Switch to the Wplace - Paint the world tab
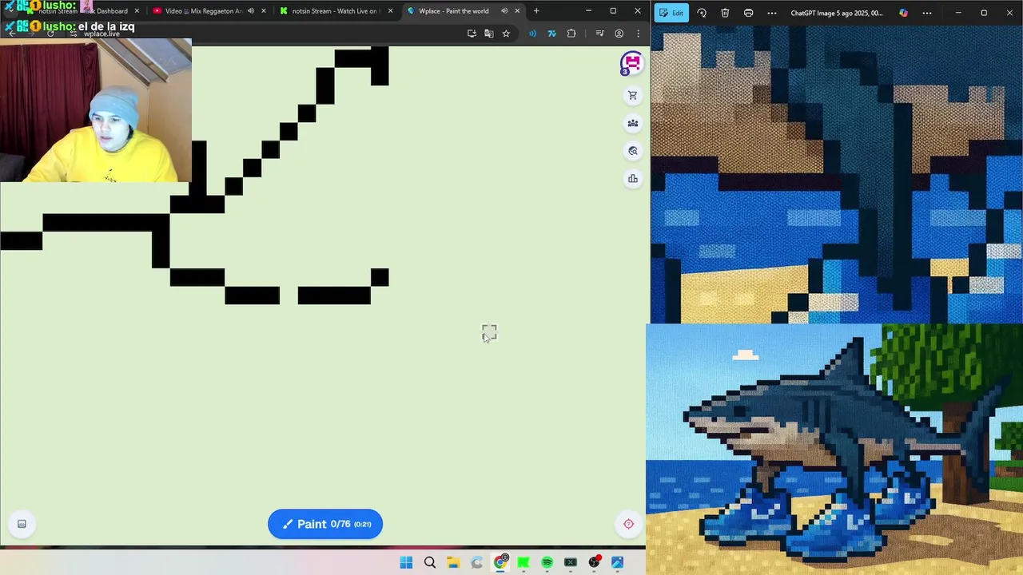The image size is (1023, 575). click(x=454, y=11)
